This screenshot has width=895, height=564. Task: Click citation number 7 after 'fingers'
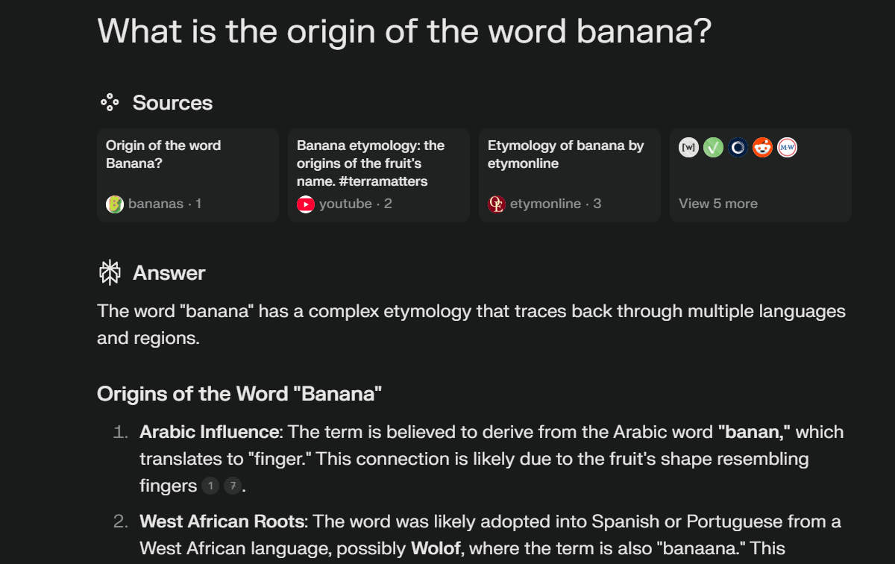tap(233, 486)
